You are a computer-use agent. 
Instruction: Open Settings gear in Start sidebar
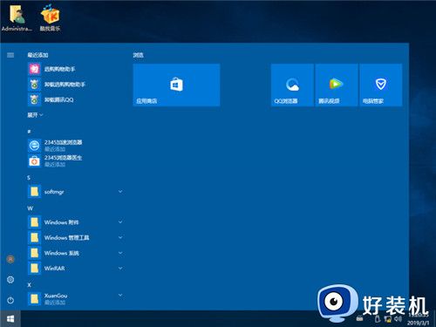coord(10,280)
